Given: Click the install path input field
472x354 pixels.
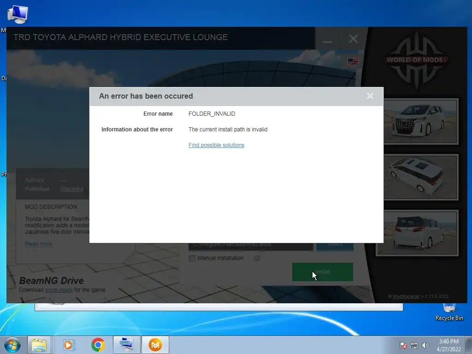Looking at the screenshot, I should (x=250, y=246).
